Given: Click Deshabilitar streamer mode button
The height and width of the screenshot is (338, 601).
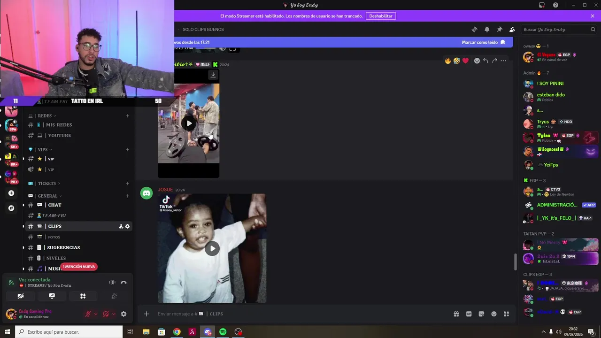Looking at the screenshot, I should pyautogui.click(x=381, y=16).
